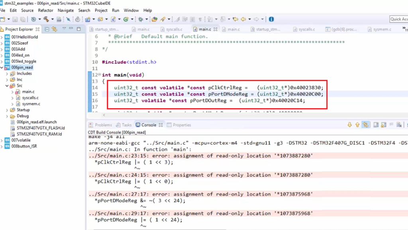Screen dimensions: 408x230
Task: Click the Quick Access search field
Action: point(398,19)
